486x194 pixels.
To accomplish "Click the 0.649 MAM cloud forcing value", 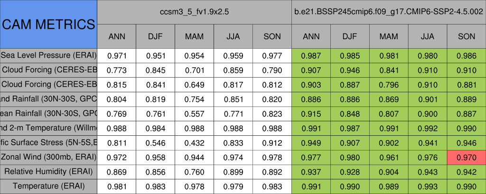I will (195, 84).
